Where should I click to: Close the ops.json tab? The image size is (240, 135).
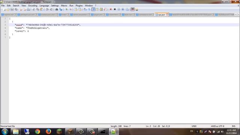[167, 15]
